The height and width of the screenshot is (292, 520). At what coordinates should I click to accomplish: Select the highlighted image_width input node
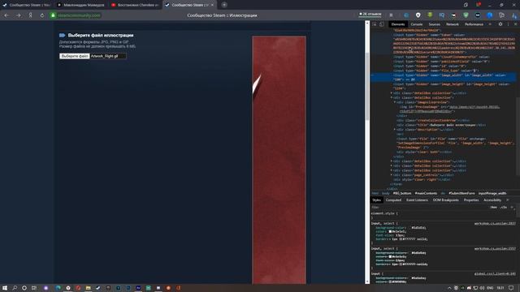[x=443, y=77]
